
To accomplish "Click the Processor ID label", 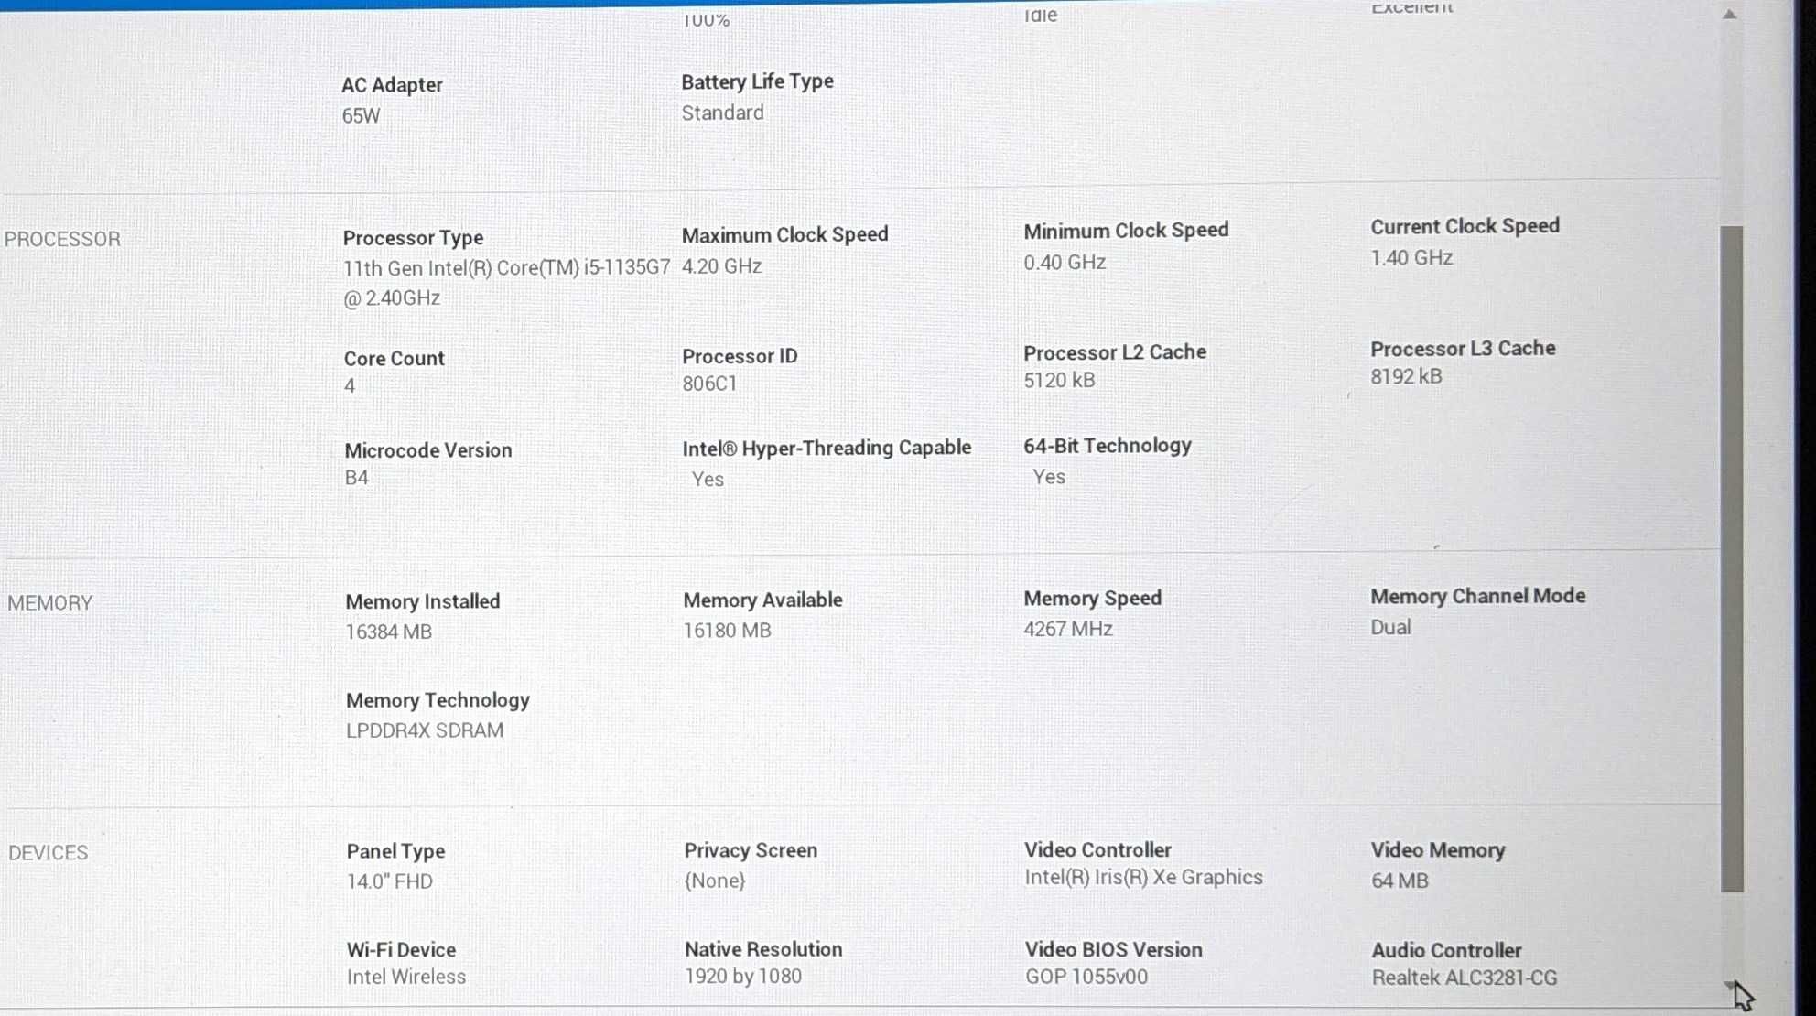I will point(740,356).
